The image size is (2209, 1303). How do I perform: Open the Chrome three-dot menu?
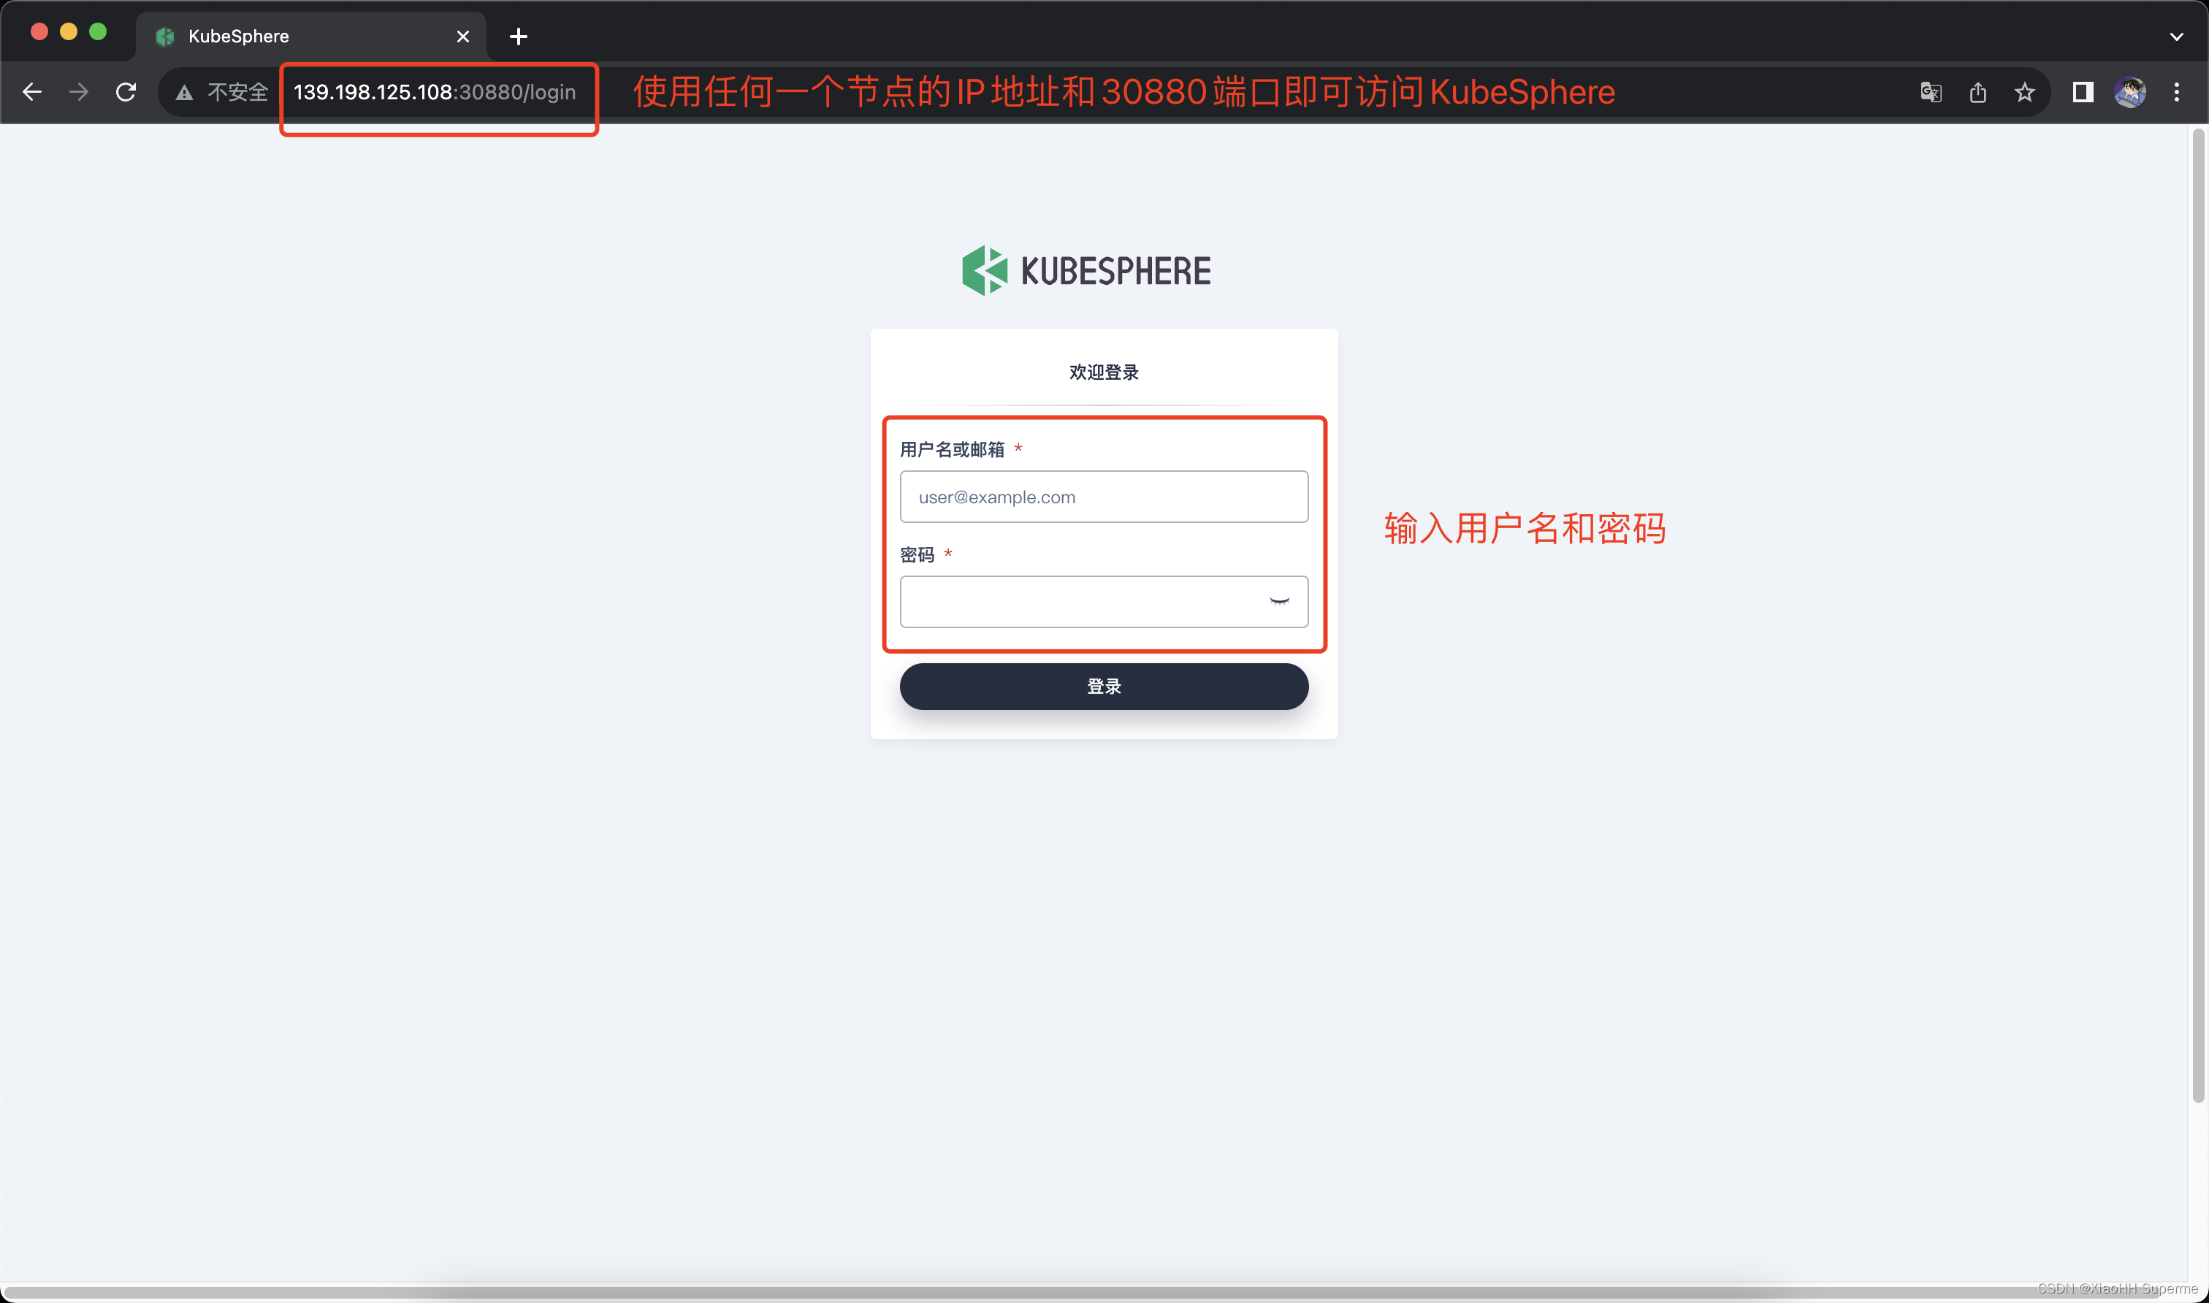[2177, 92]
